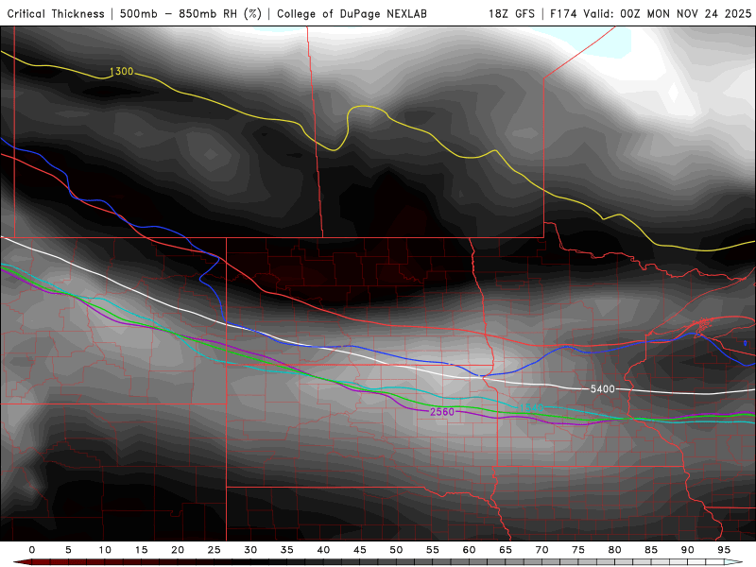Click the colorbar tick label 90

pyautogui.click(x=687, y=550)
